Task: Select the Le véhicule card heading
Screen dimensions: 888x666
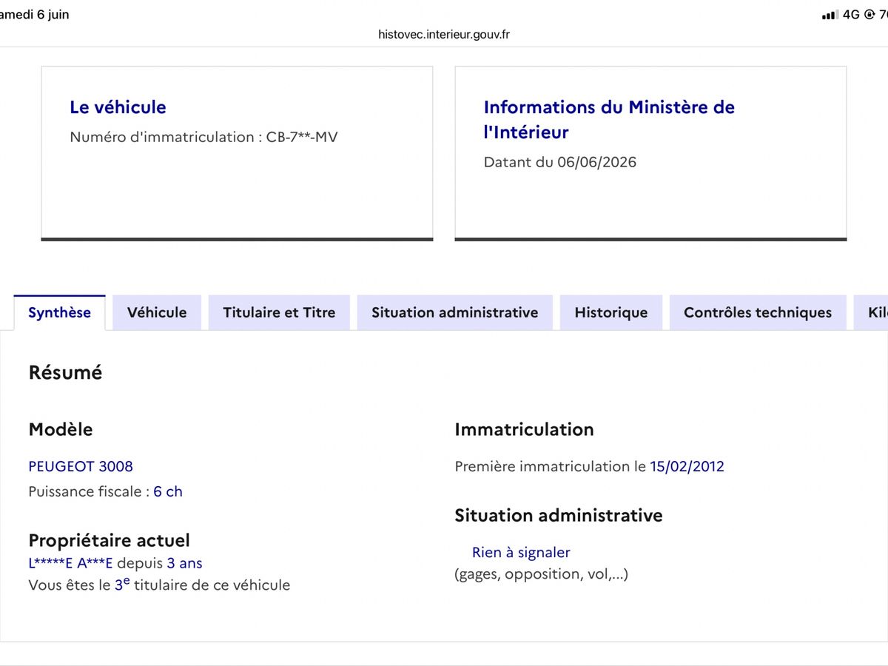Action: click(118, 107)
